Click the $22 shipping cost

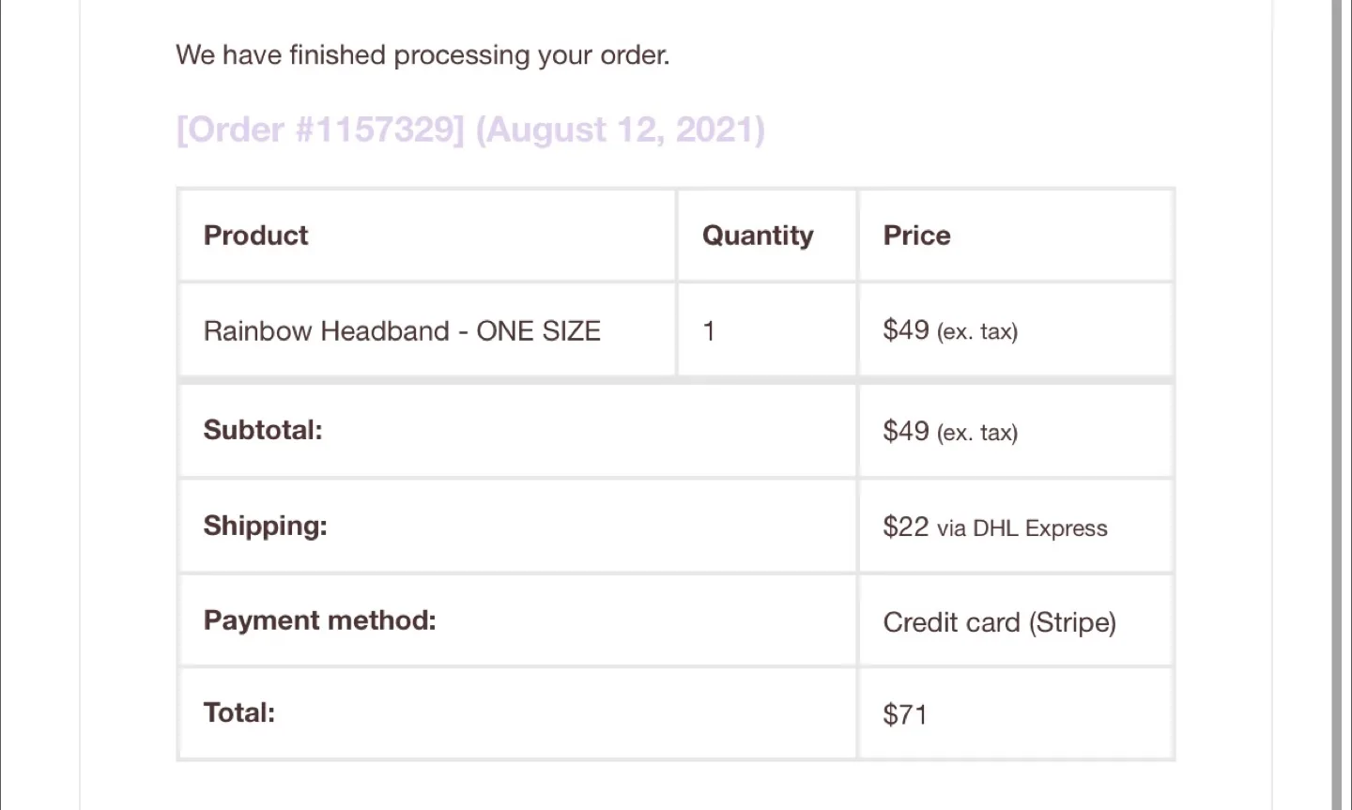(x=906, y=527)
